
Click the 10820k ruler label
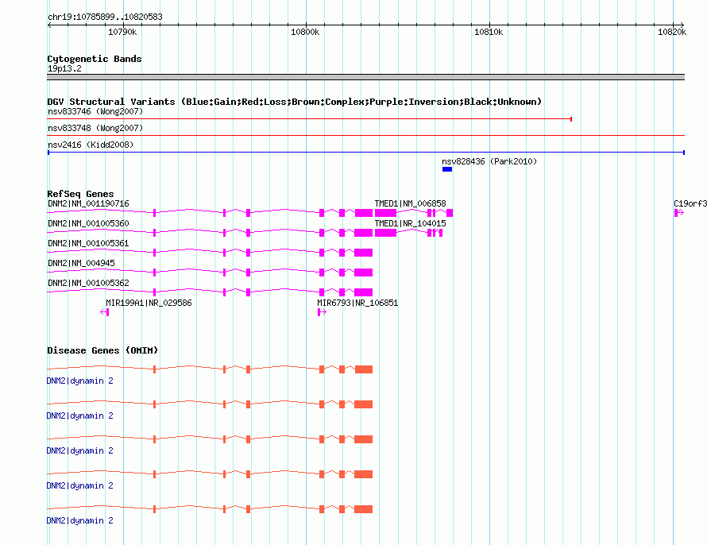[672, 32]
